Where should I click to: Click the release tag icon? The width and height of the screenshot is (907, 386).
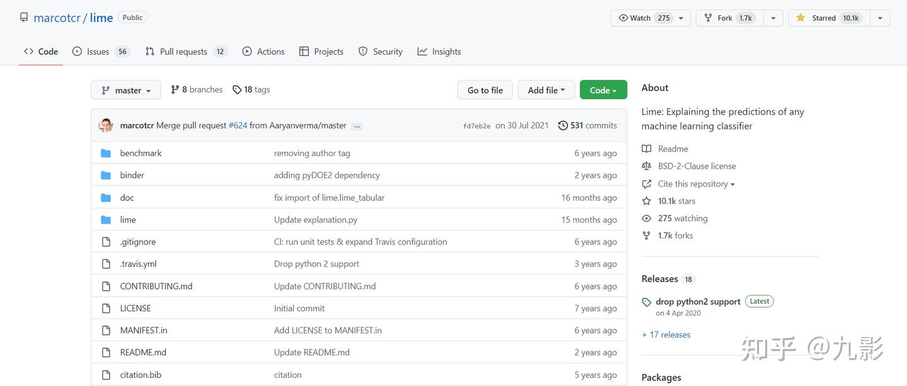point(646,302)
